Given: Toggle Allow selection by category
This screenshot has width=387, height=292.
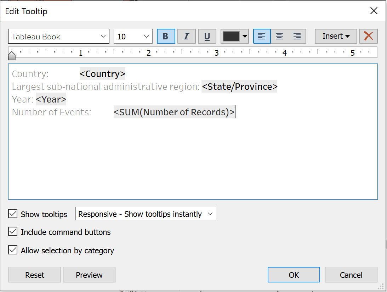Looking at the screenshot, I should tap(13, 250).
